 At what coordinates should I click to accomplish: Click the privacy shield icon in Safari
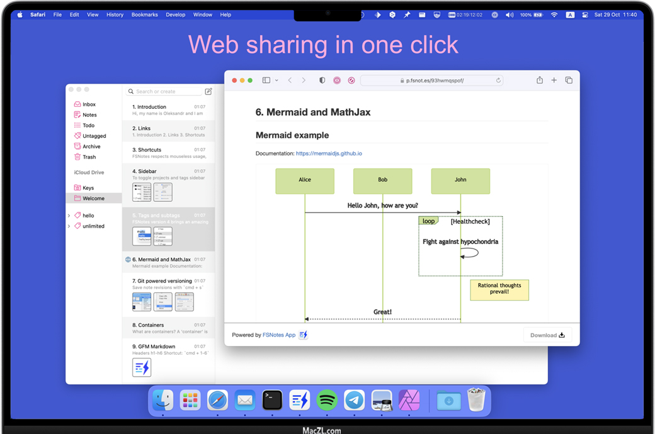322,81
